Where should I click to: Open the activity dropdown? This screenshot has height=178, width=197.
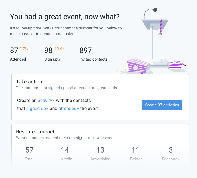(x=46, y=101)
